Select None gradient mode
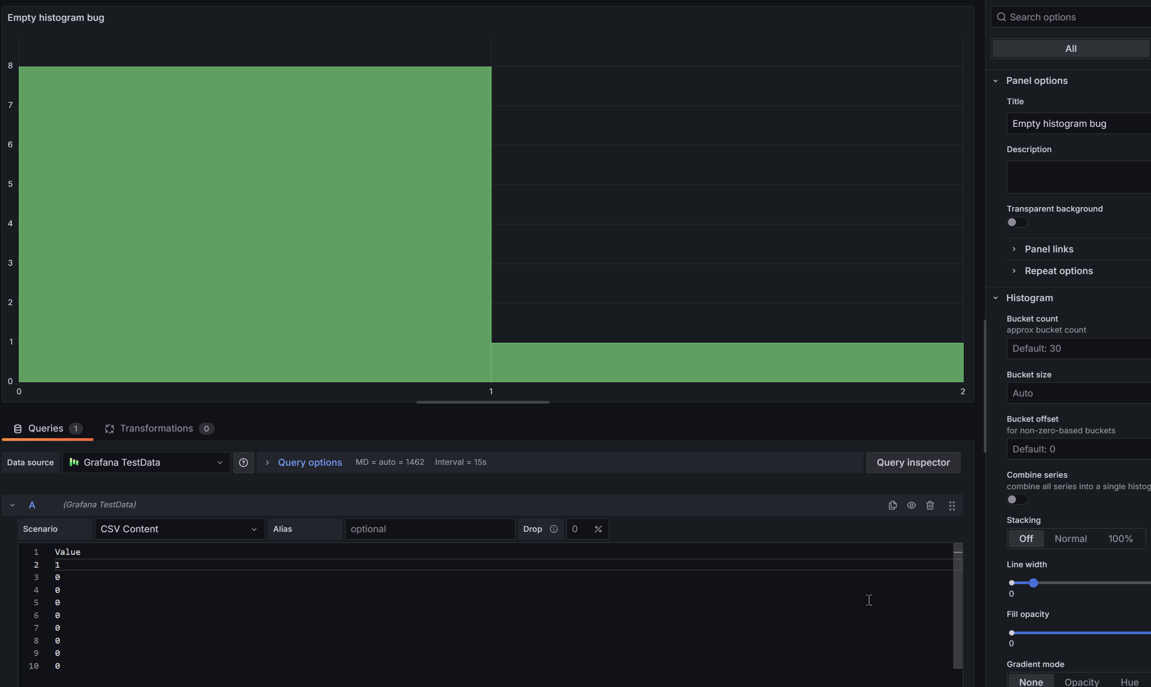This screenshot has width=1151, height=687. (1031, 681)
